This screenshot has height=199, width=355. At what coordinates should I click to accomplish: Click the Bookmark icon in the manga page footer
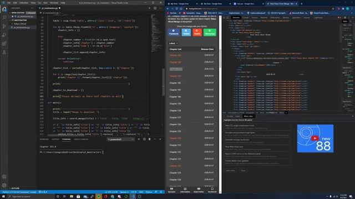[212, 190]
